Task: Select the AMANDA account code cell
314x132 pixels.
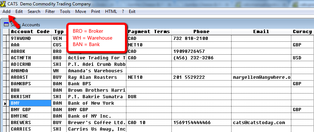Action: pyautogui.click(x=30, y=71)
